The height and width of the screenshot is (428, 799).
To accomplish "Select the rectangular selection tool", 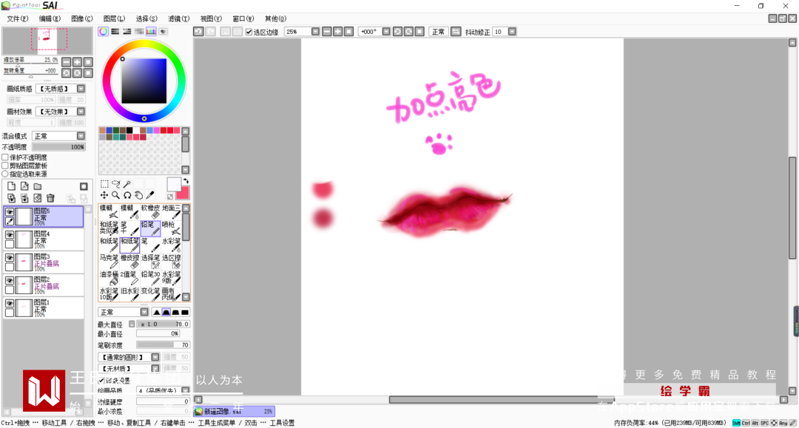I will 104,184.
